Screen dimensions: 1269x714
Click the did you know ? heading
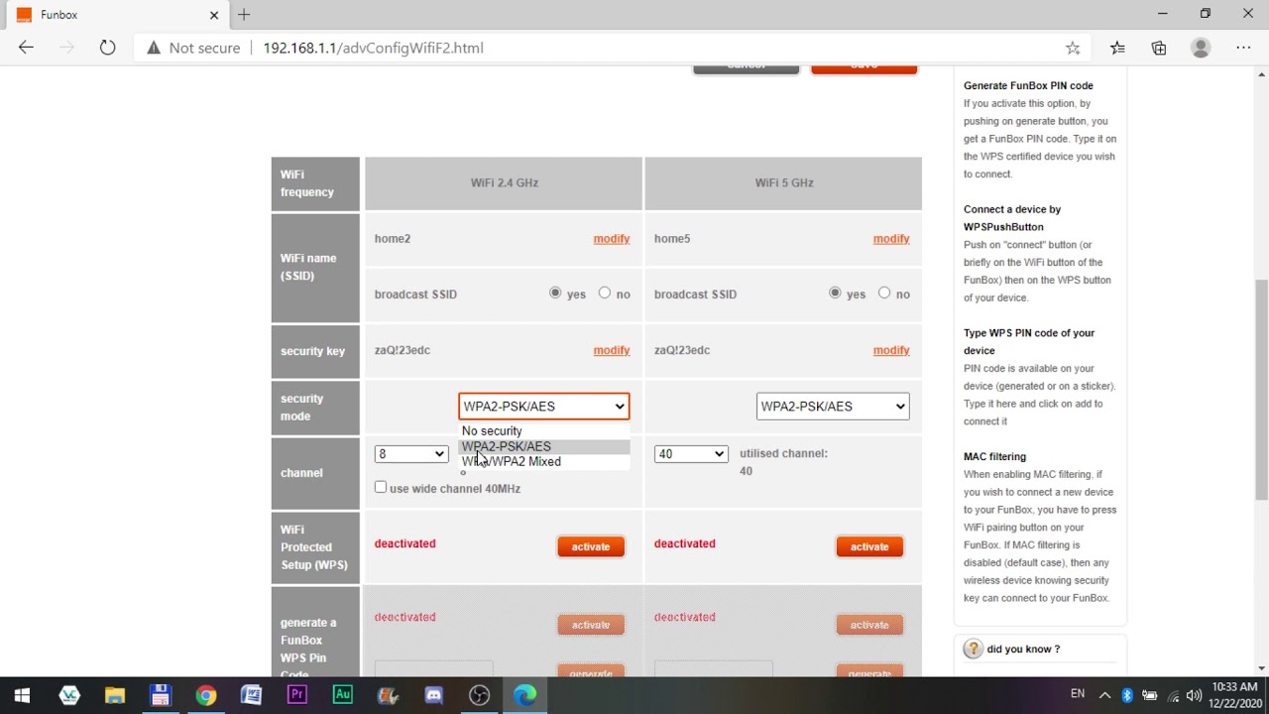(x=1023, y=650)
